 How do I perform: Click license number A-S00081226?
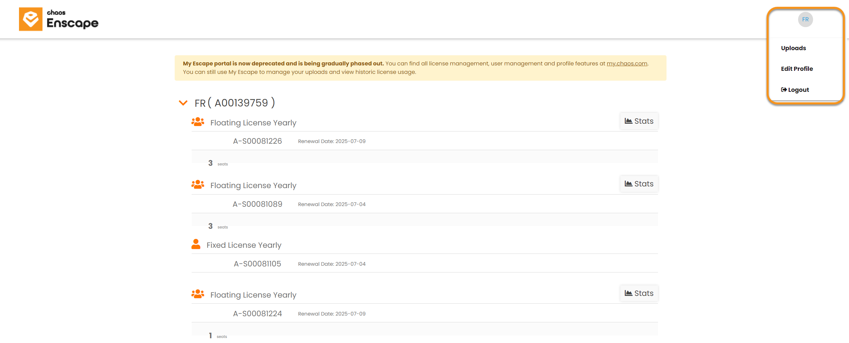[x=257, y=141]
